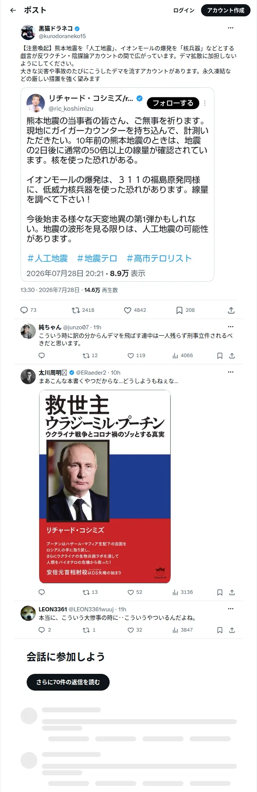Share the main post by 黒猫ドラネコ
Image resolution: width=257 pixels, height=792 pixels.
(231, 310)
